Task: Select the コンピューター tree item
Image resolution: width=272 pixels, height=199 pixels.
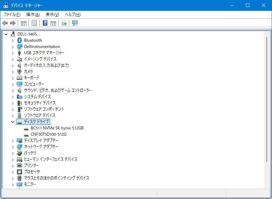Action: [x=34, y=84]
